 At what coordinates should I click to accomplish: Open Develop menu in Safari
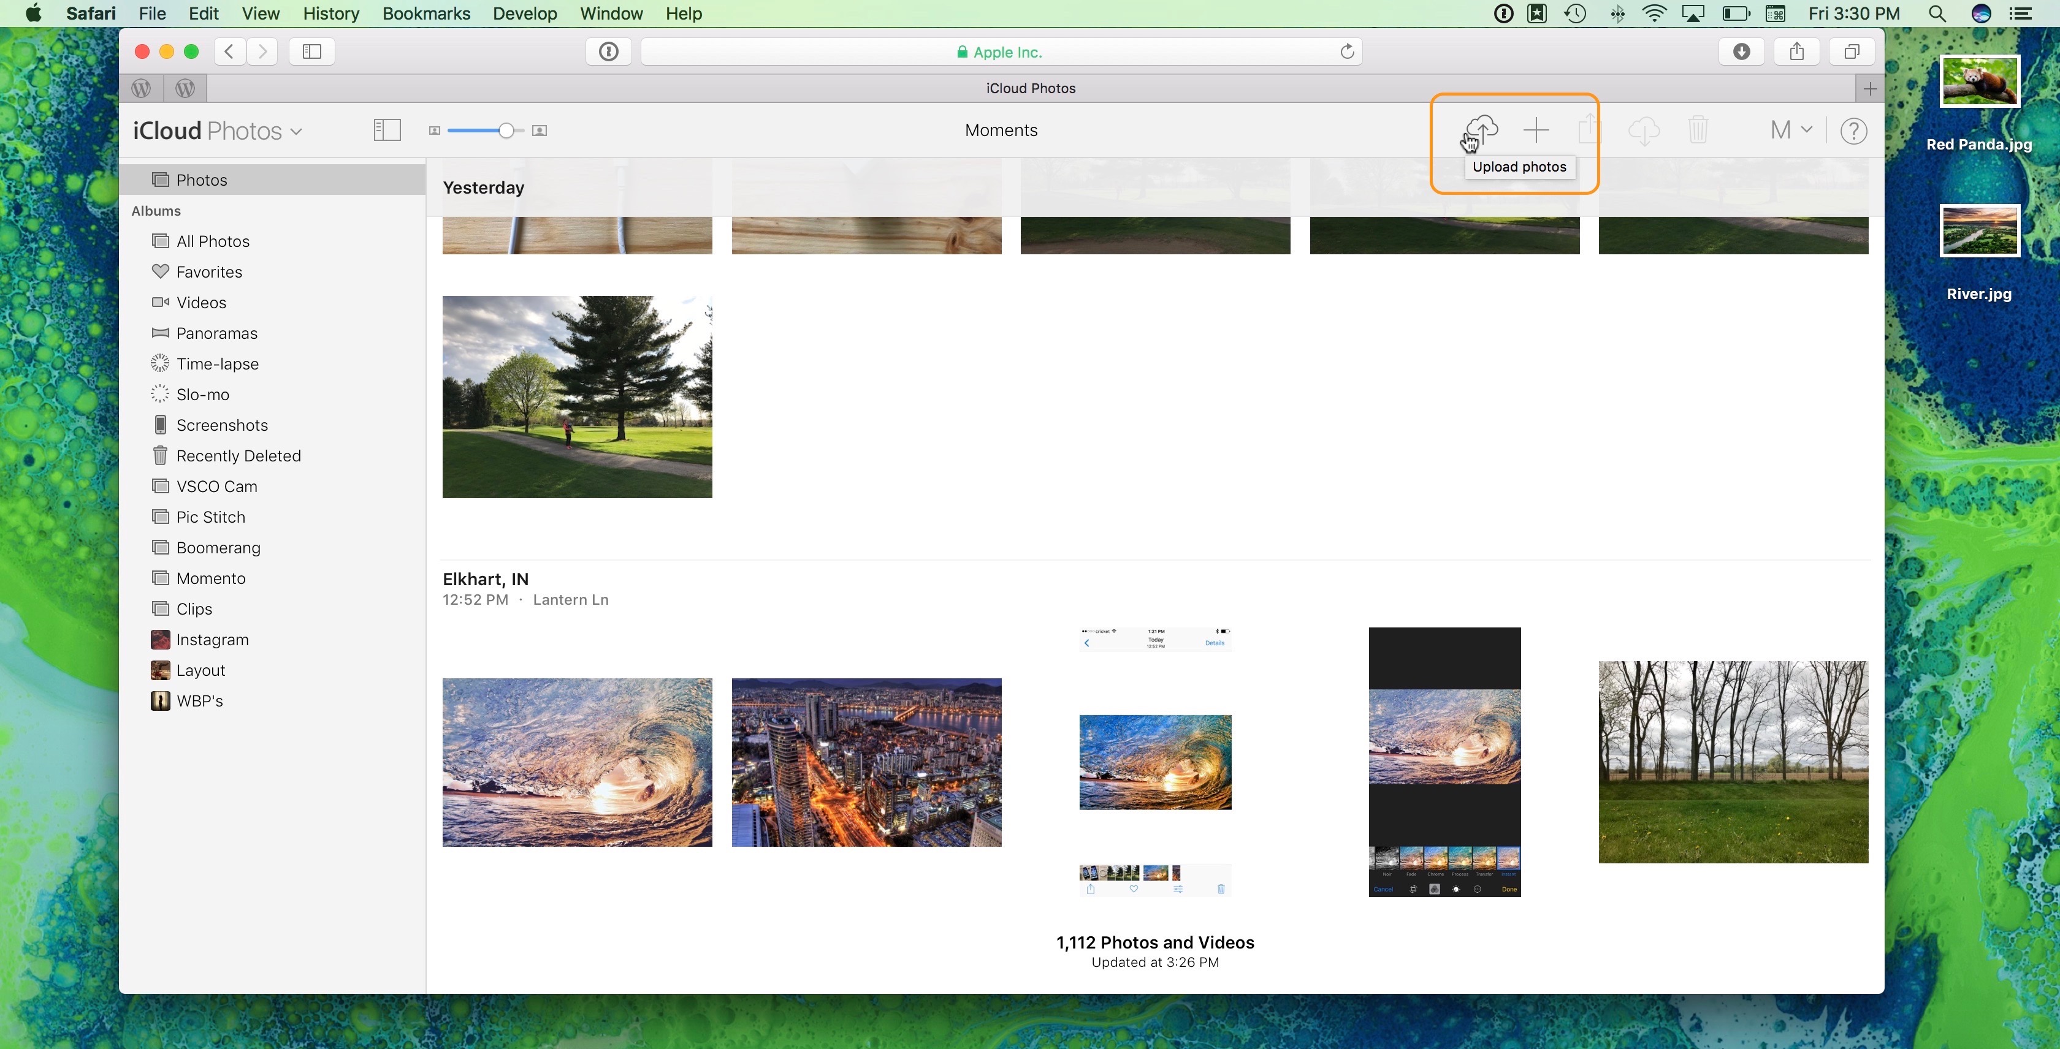[525, 13]
